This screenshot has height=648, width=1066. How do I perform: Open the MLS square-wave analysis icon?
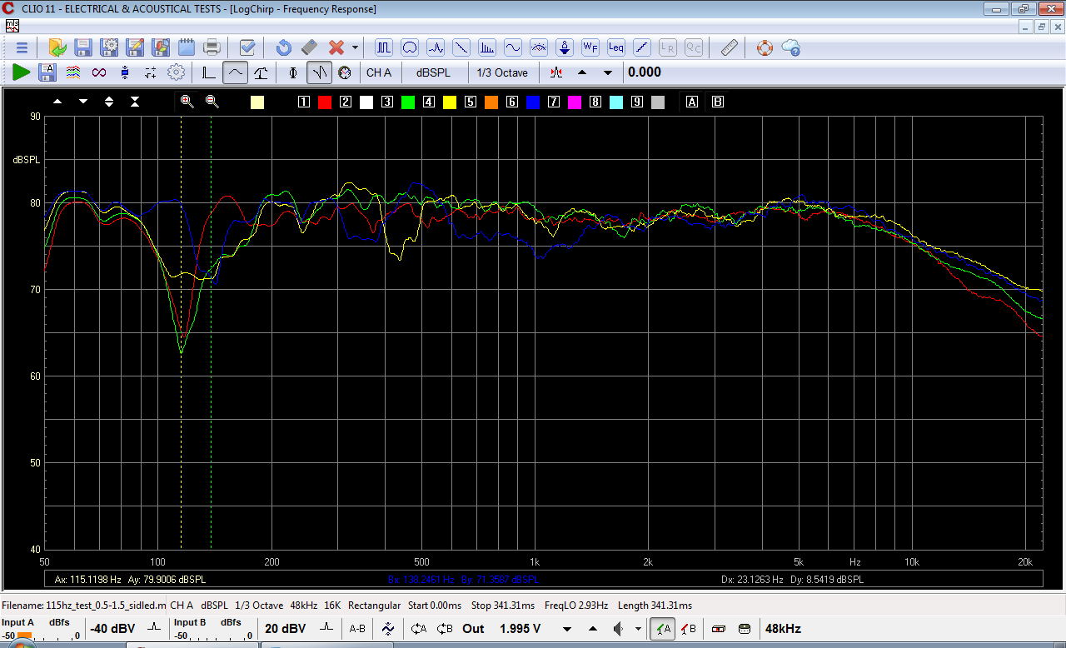tap(384, 47)
